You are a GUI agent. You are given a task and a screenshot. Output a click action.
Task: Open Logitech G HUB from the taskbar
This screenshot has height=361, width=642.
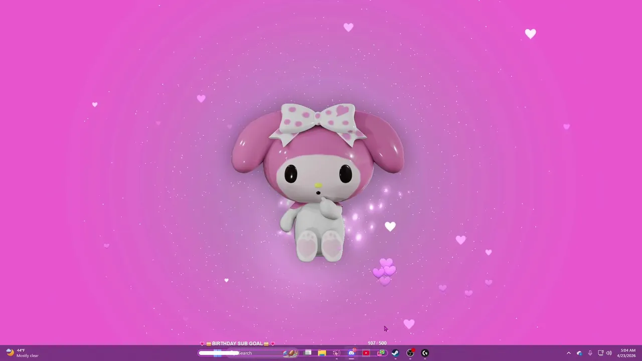[425, 353]
